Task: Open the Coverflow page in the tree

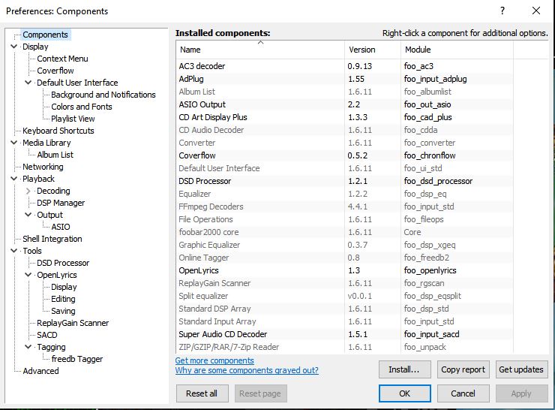Action: [x=55, y=71]
